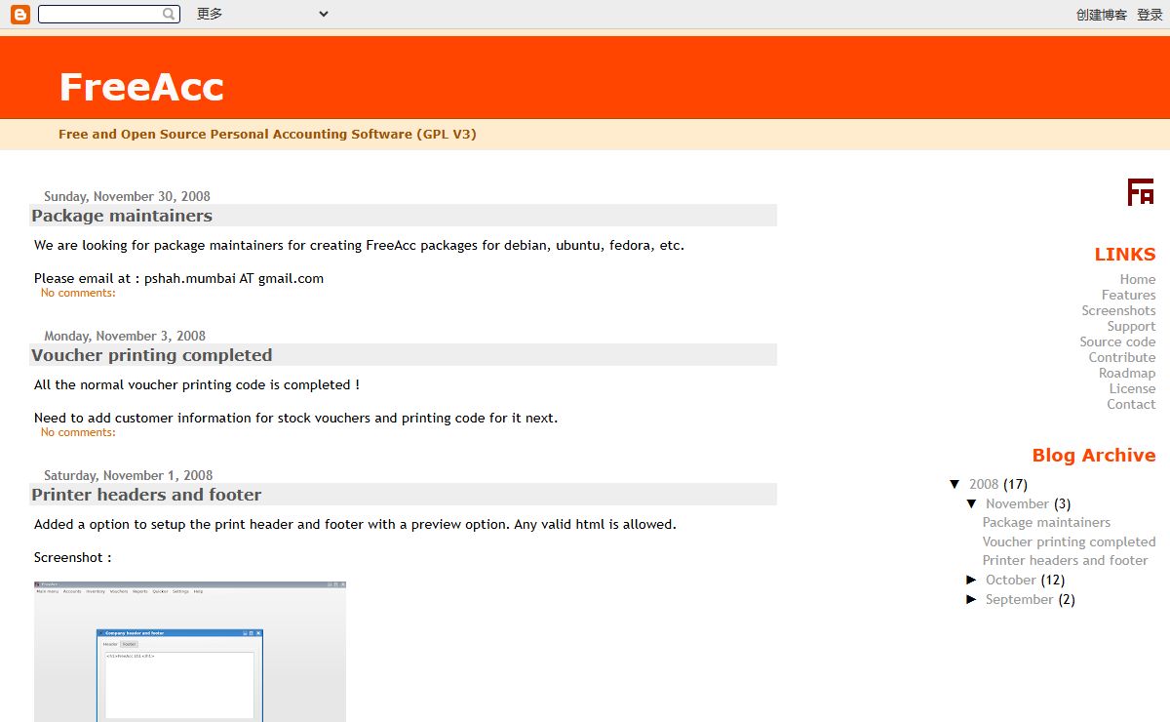The image size is (1170, 722).
Task: Click the Saturday, November 1, 2008 date
Action: tap(128, 475)
